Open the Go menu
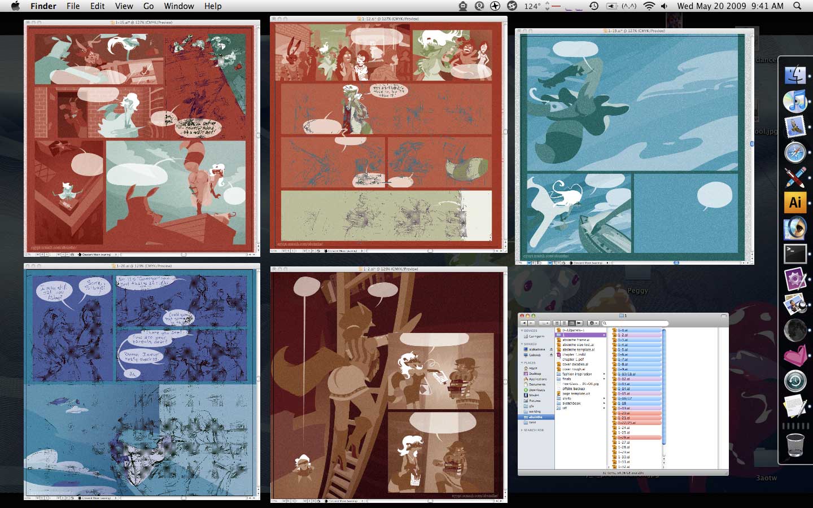The image size is (813, 508). (x=148, y=6)
